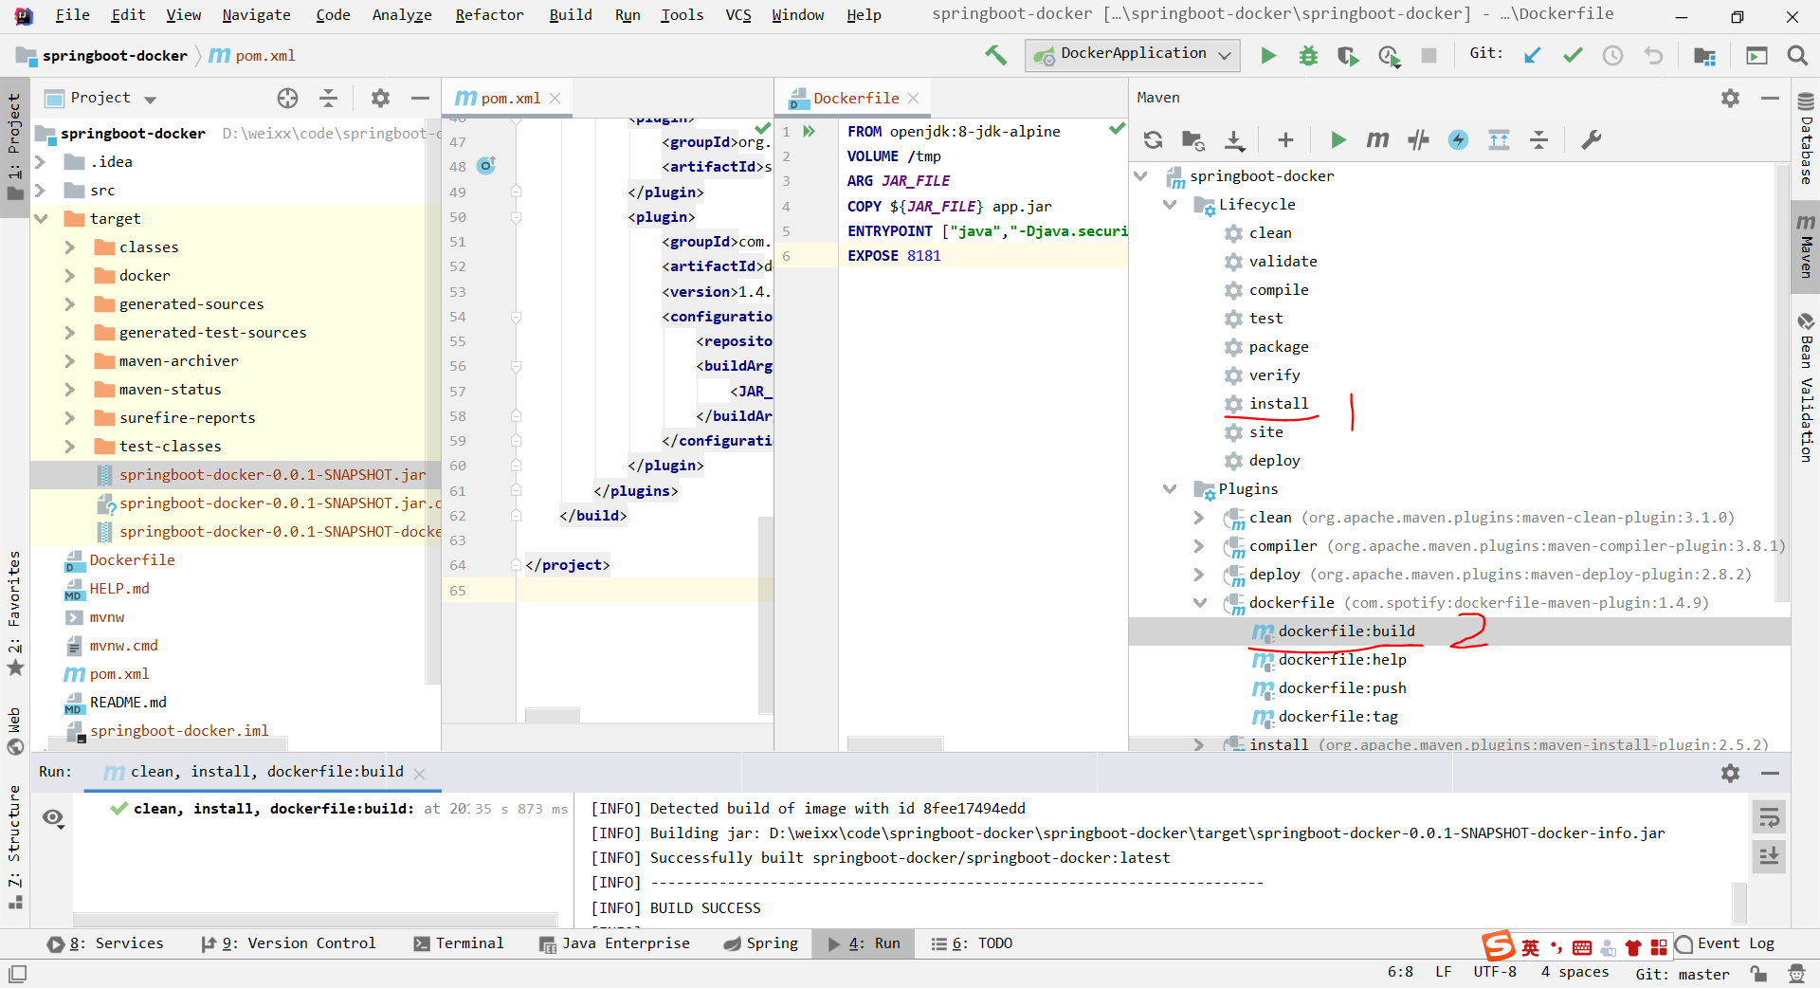Open Database side tool window
Viewport: 1820px width, 988px height.
tap(1806, 138)
